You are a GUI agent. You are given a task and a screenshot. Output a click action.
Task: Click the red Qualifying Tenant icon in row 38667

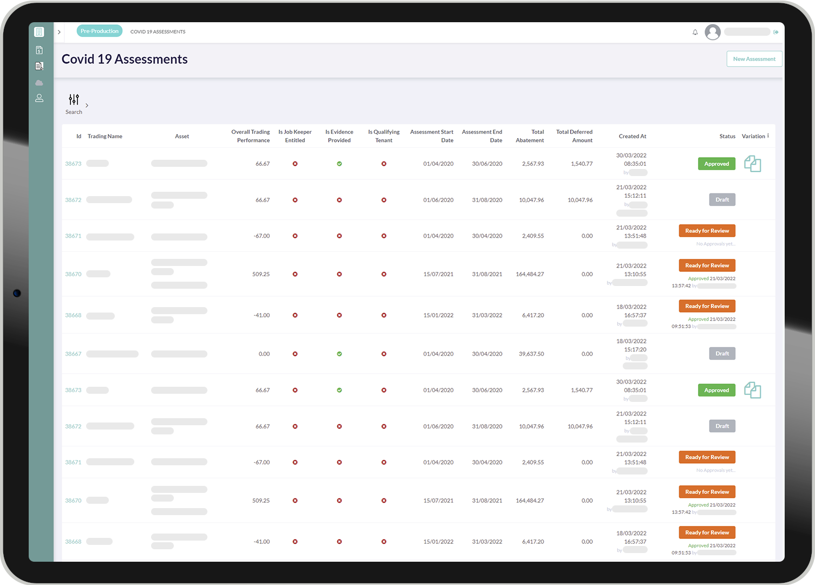[x=384, y=354]
